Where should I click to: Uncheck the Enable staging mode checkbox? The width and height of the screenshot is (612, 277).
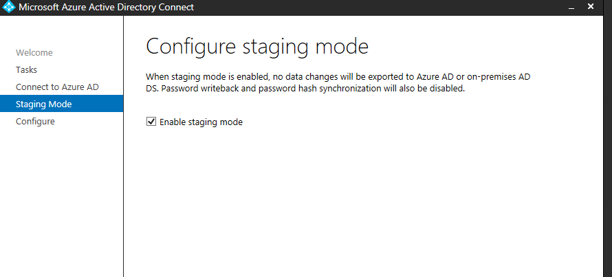point(151,122)
